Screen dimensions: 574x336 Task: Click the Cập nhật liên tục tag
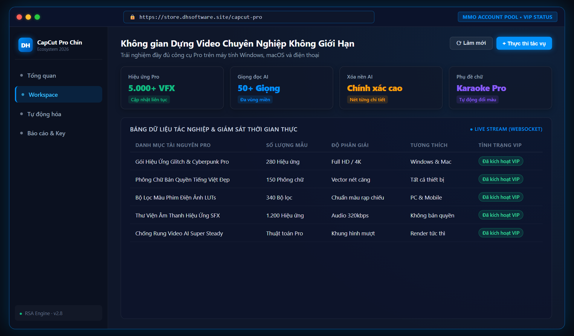(149, 100)
